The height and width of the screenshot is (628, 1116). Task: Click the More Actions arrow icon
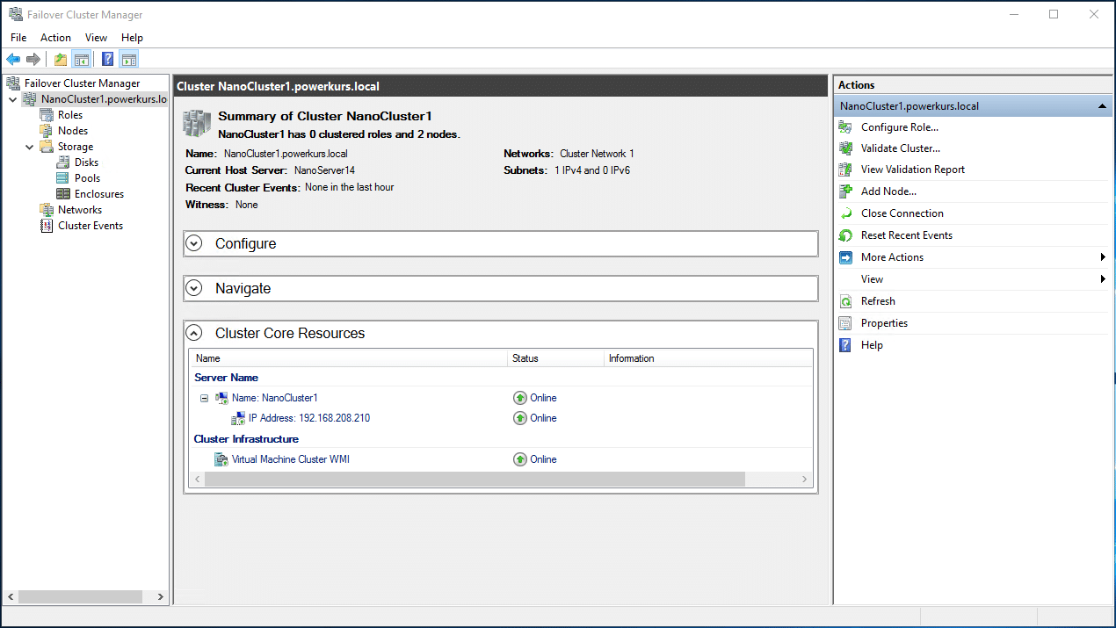tap(845, 257)
